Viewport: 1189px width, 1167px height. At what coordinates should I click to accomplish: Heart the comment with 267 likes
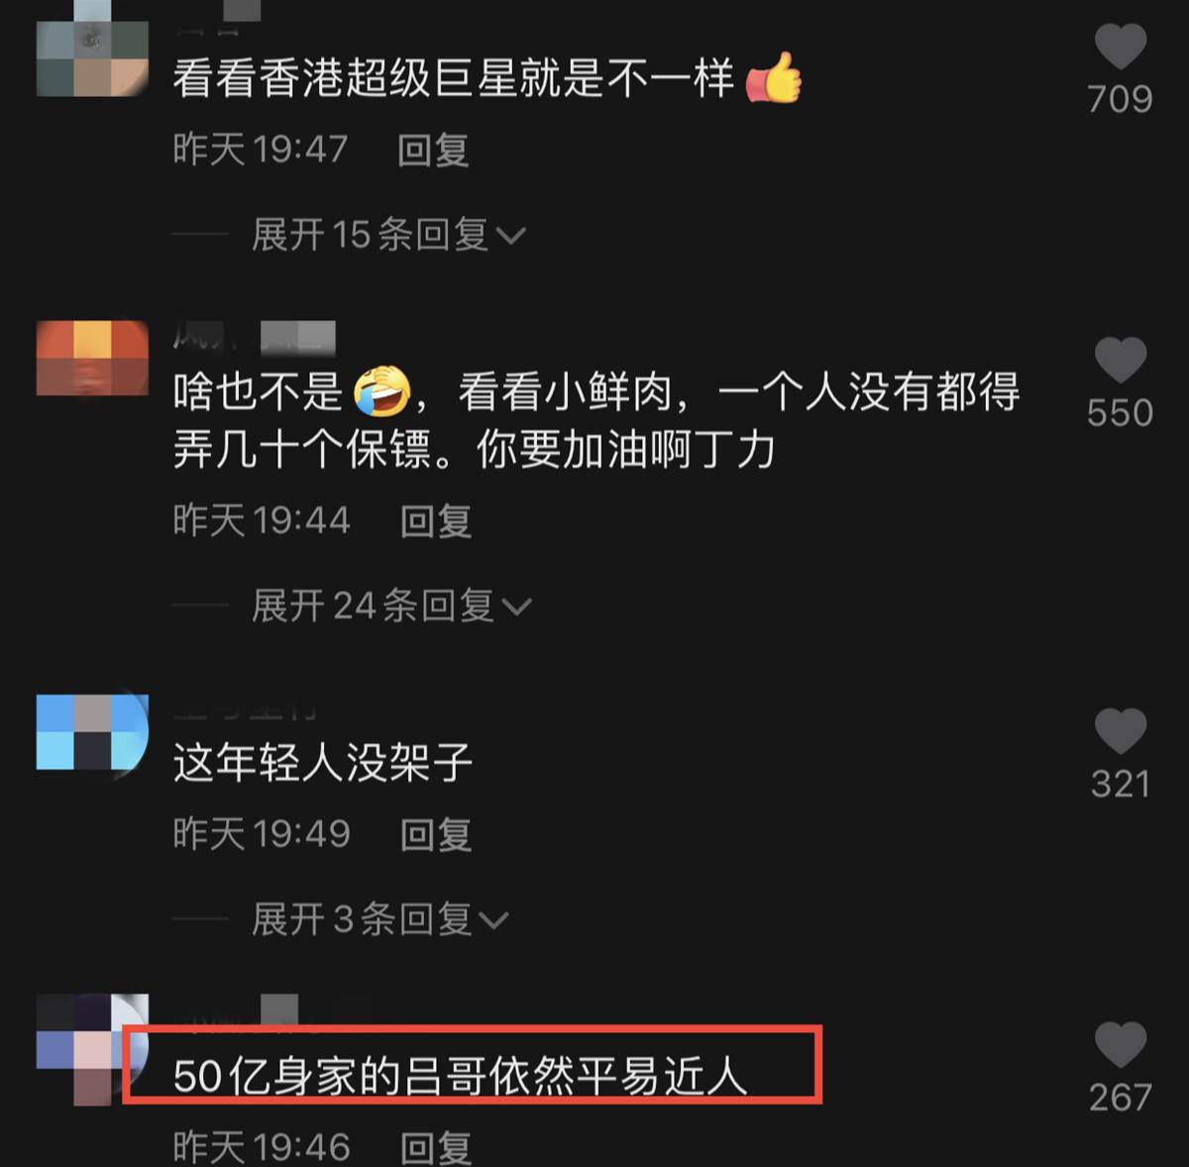1120,1045
